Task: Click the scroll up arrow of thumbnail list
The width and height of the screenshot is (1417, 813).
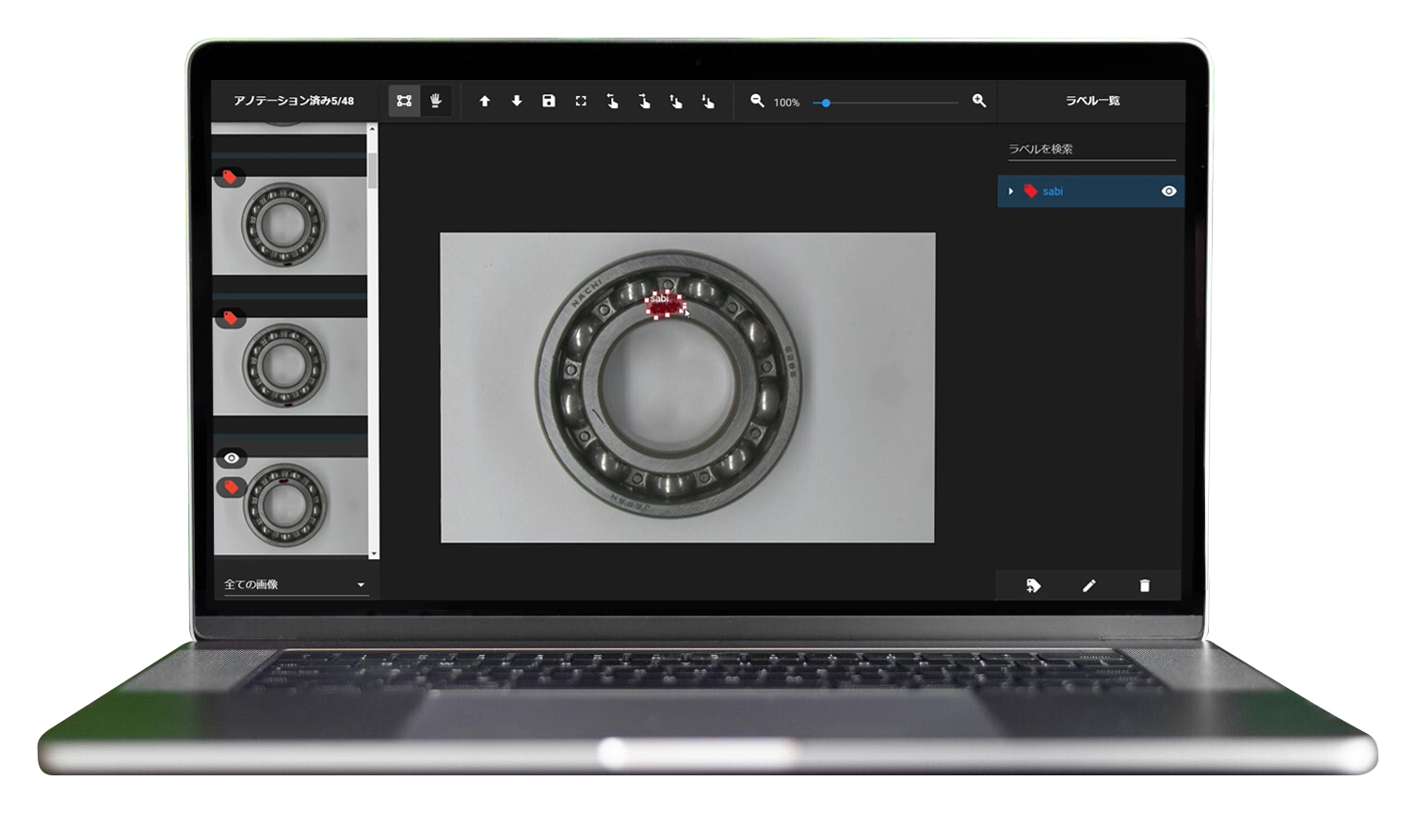Action: click(x=374, y=129)
